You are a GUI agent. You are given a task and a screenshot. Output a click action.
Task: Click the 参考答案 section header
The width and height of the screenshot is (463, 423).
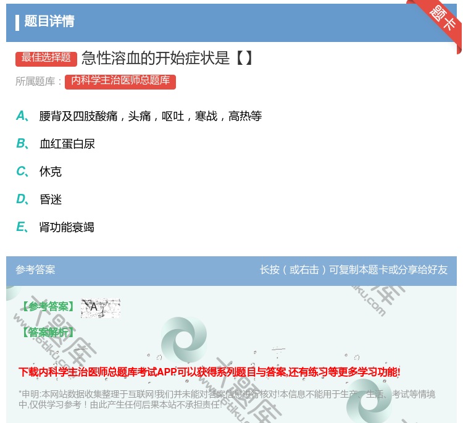point(35,270)
